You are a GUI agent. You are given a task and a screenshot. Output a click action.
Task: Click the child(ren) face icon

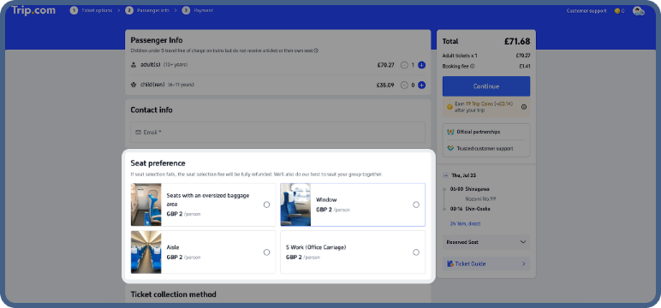[134, 85]
